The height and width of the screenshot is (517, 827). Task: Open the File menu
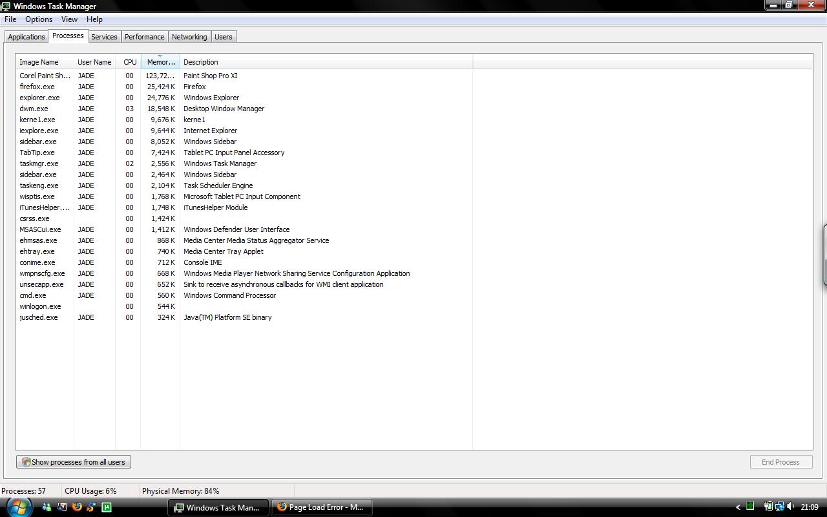(x=10, y=19)
